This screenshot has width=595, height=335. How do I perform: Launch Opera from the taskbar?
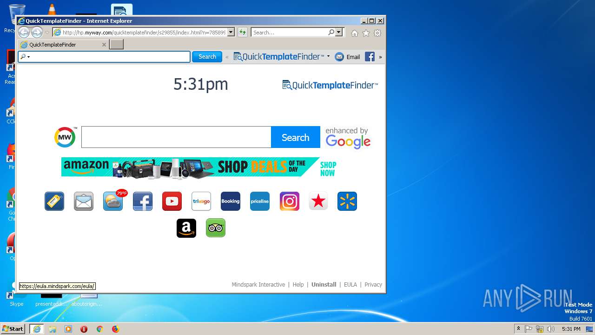point(84,329)
